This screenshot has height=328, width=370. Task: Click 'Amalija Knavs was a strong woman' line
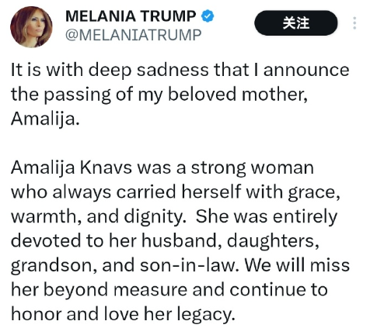point(162,168)
